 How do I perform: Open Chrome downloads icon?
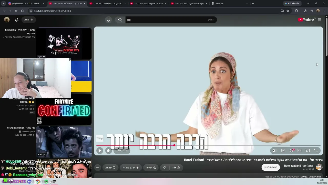click(x=305, y=11)
